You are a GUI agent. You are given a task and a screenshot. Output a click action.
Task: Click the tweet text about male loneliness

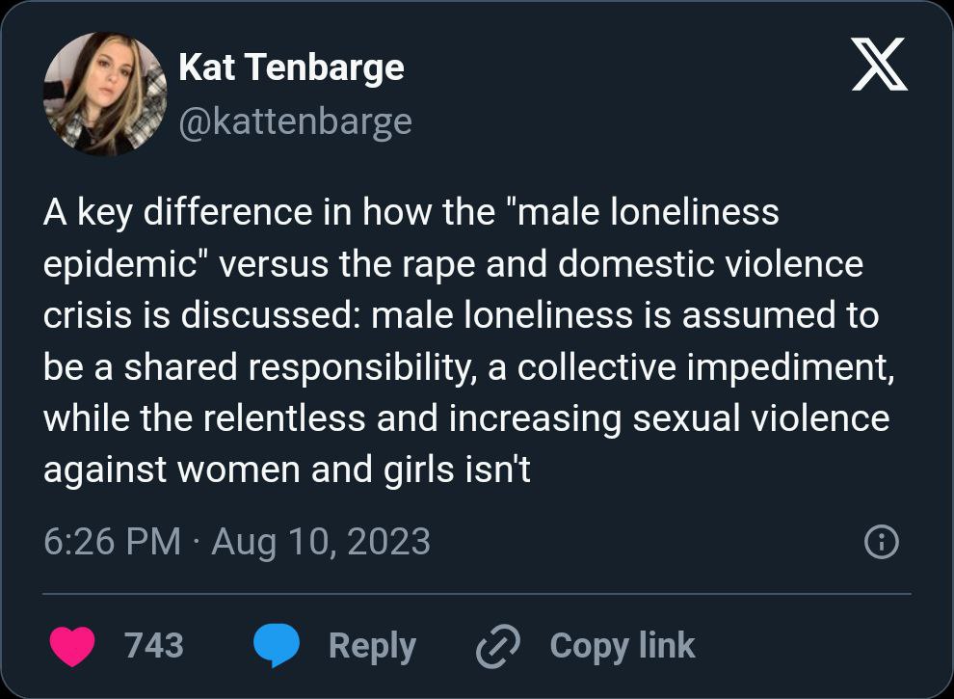coord(463,341)
